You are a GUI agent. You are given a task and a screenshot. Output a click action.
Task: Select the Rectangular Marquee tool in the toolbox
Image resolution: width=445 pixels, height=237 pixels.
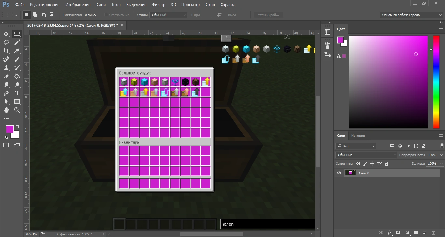pyautogui.click(x=17, y=34)
